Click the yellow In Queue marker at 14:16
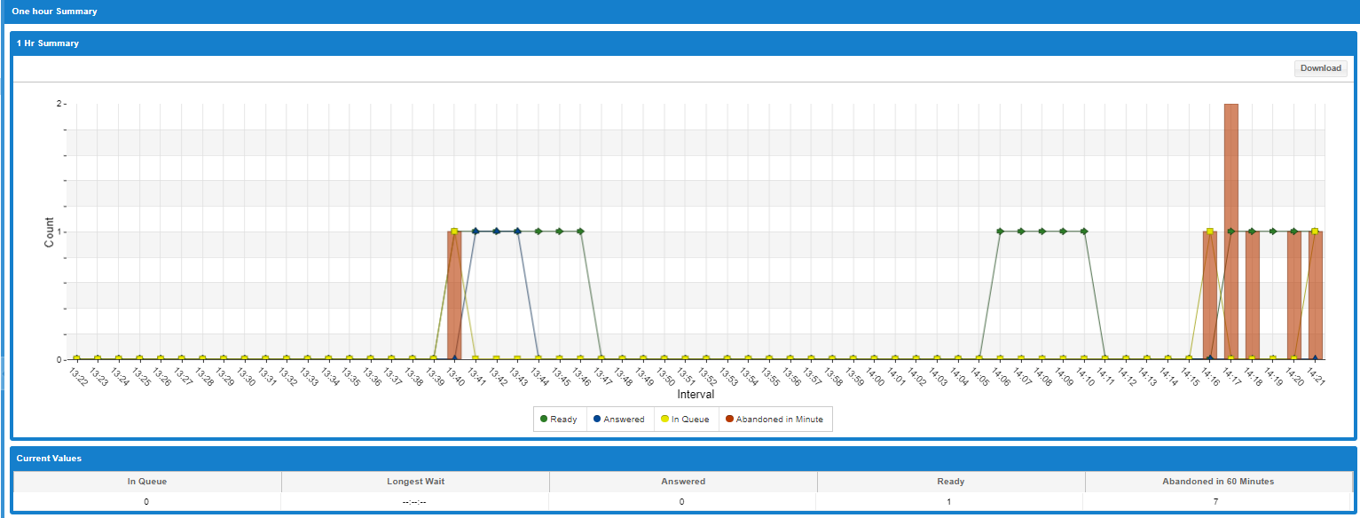Screen dimensions: 1360x518 (1209, 232)
